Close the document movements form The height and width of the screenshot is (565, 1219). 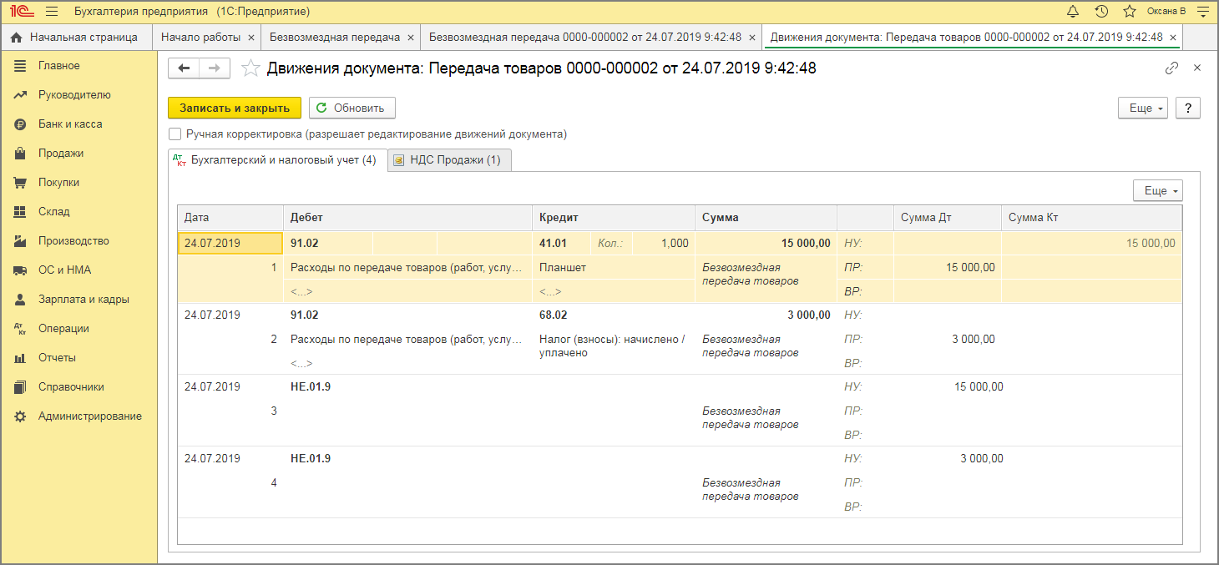point(1197,68)
